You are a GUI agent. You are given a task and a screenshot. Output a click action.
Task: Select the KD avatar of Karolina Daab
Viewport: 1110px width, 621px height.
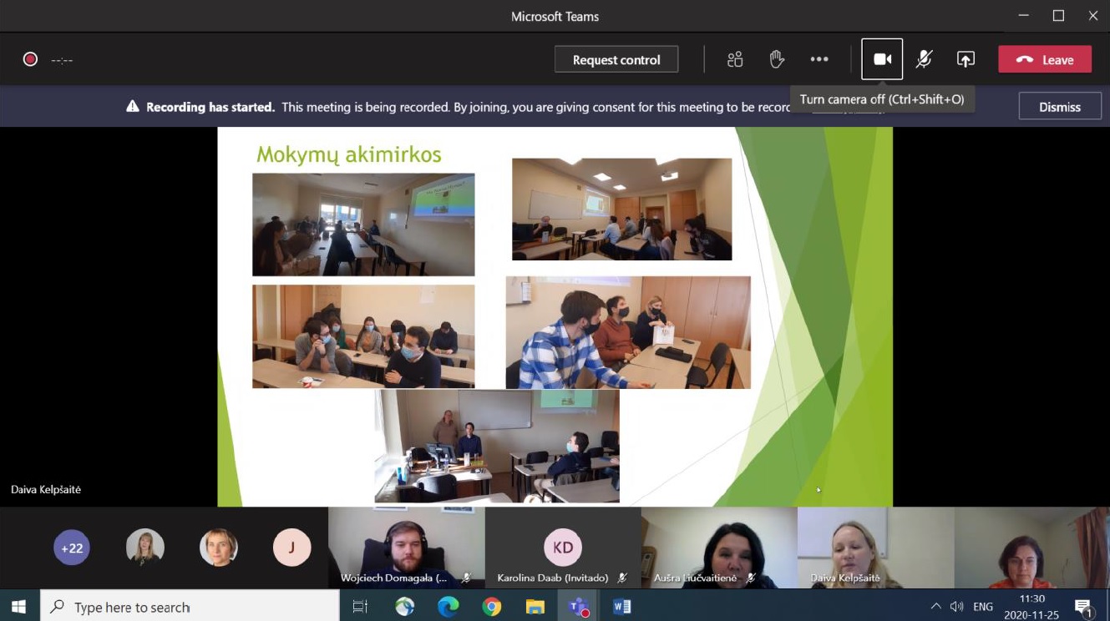(563, 548)
